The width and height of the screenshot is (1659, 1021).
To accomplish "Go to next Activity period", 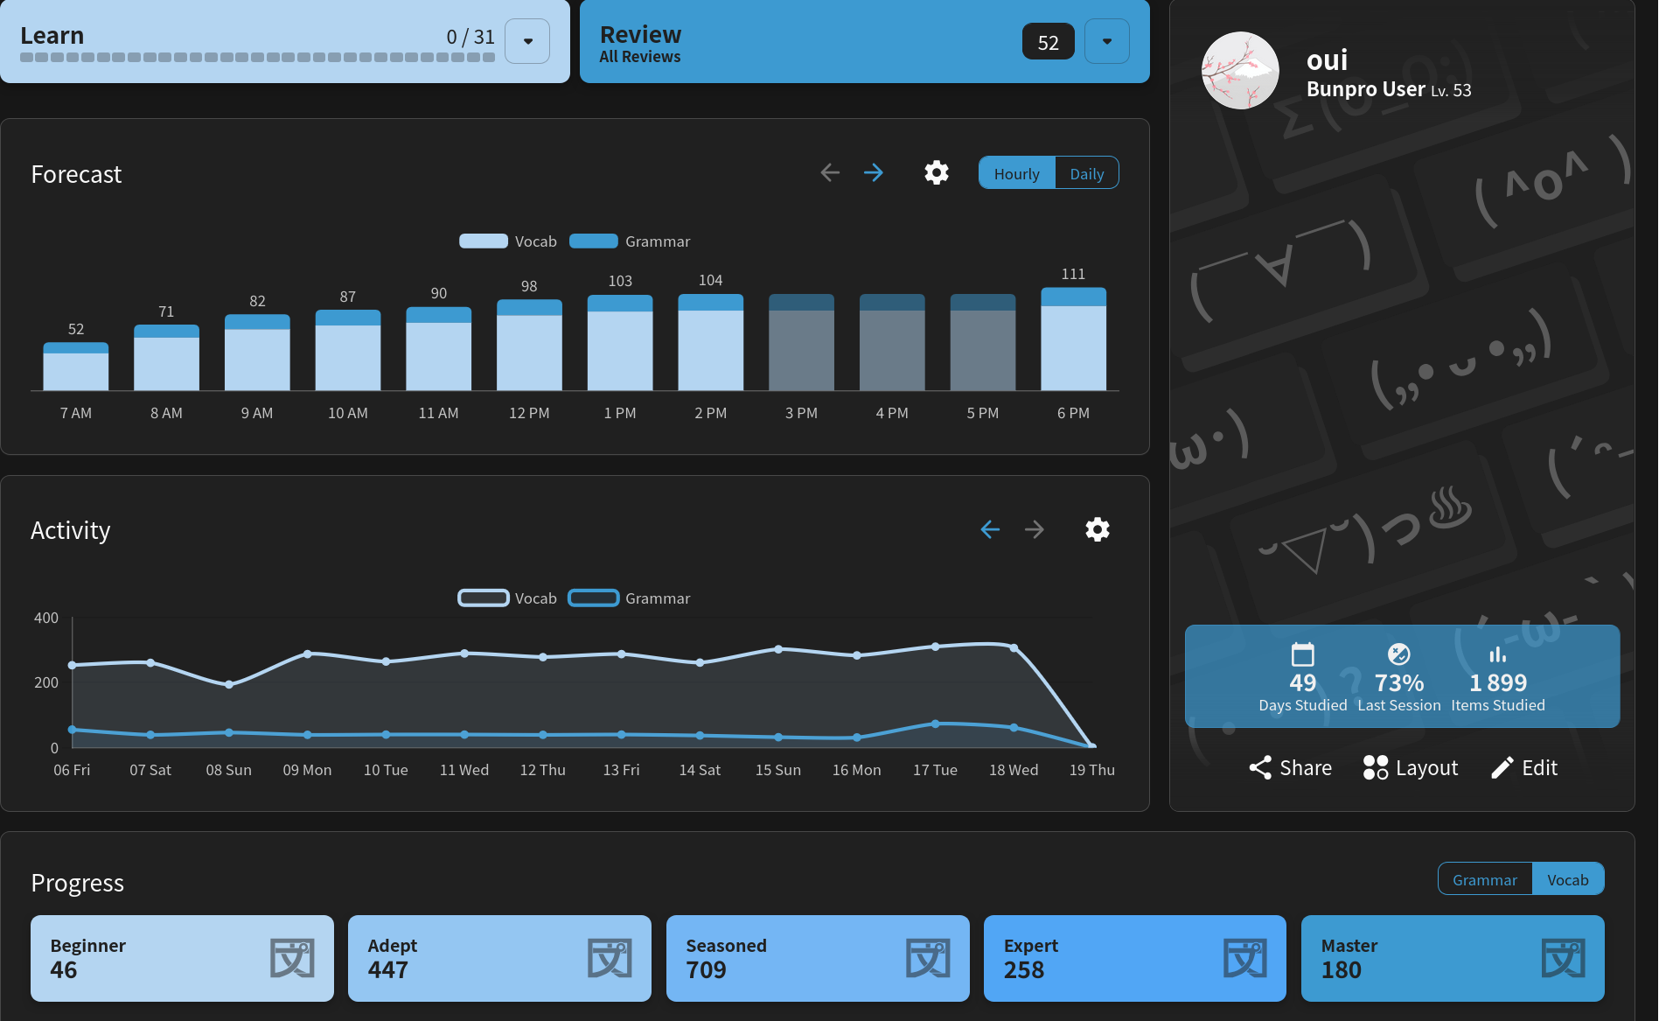I will (1034, 529).
